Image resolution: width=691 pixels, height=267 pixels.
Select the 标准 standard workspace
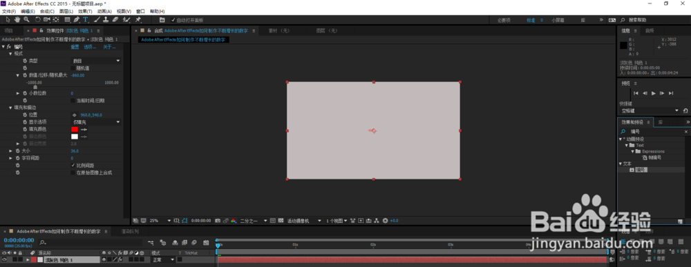tap(531, 20)
